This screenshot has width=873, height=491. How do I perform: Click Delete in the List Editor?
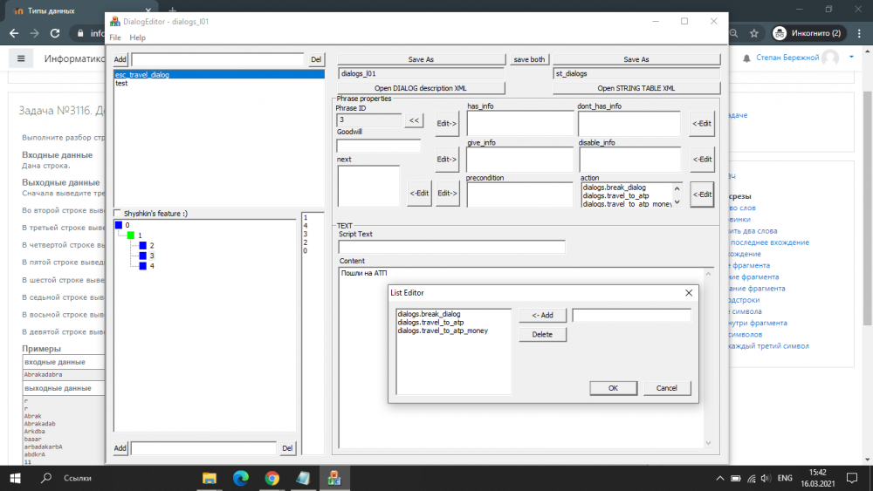(542, 334)
